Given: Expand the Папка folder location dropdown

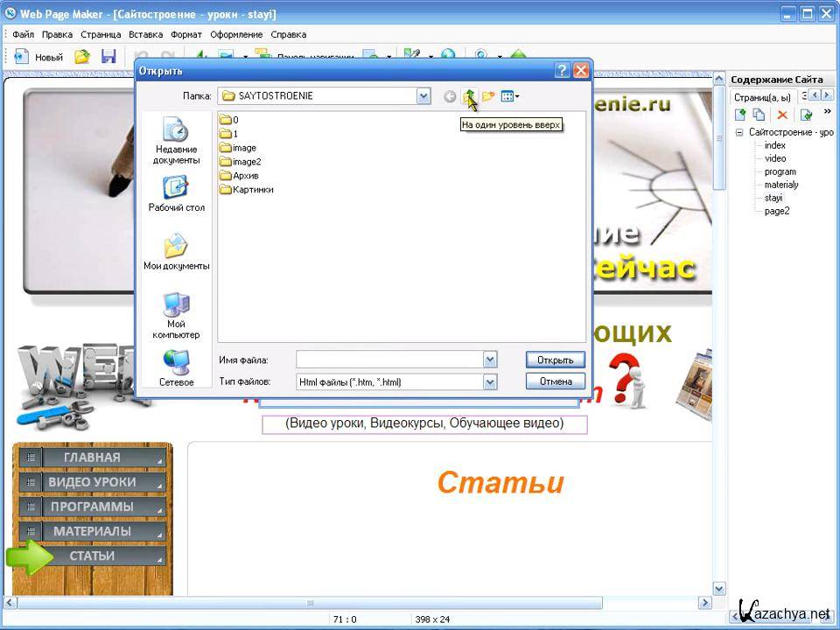Looking at the screenshot, I should [x=423, y=96].
